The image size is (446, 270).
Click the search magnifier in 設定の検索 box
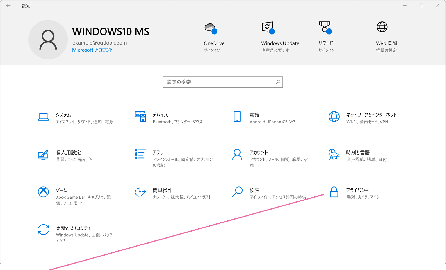(x=278, y=82)
